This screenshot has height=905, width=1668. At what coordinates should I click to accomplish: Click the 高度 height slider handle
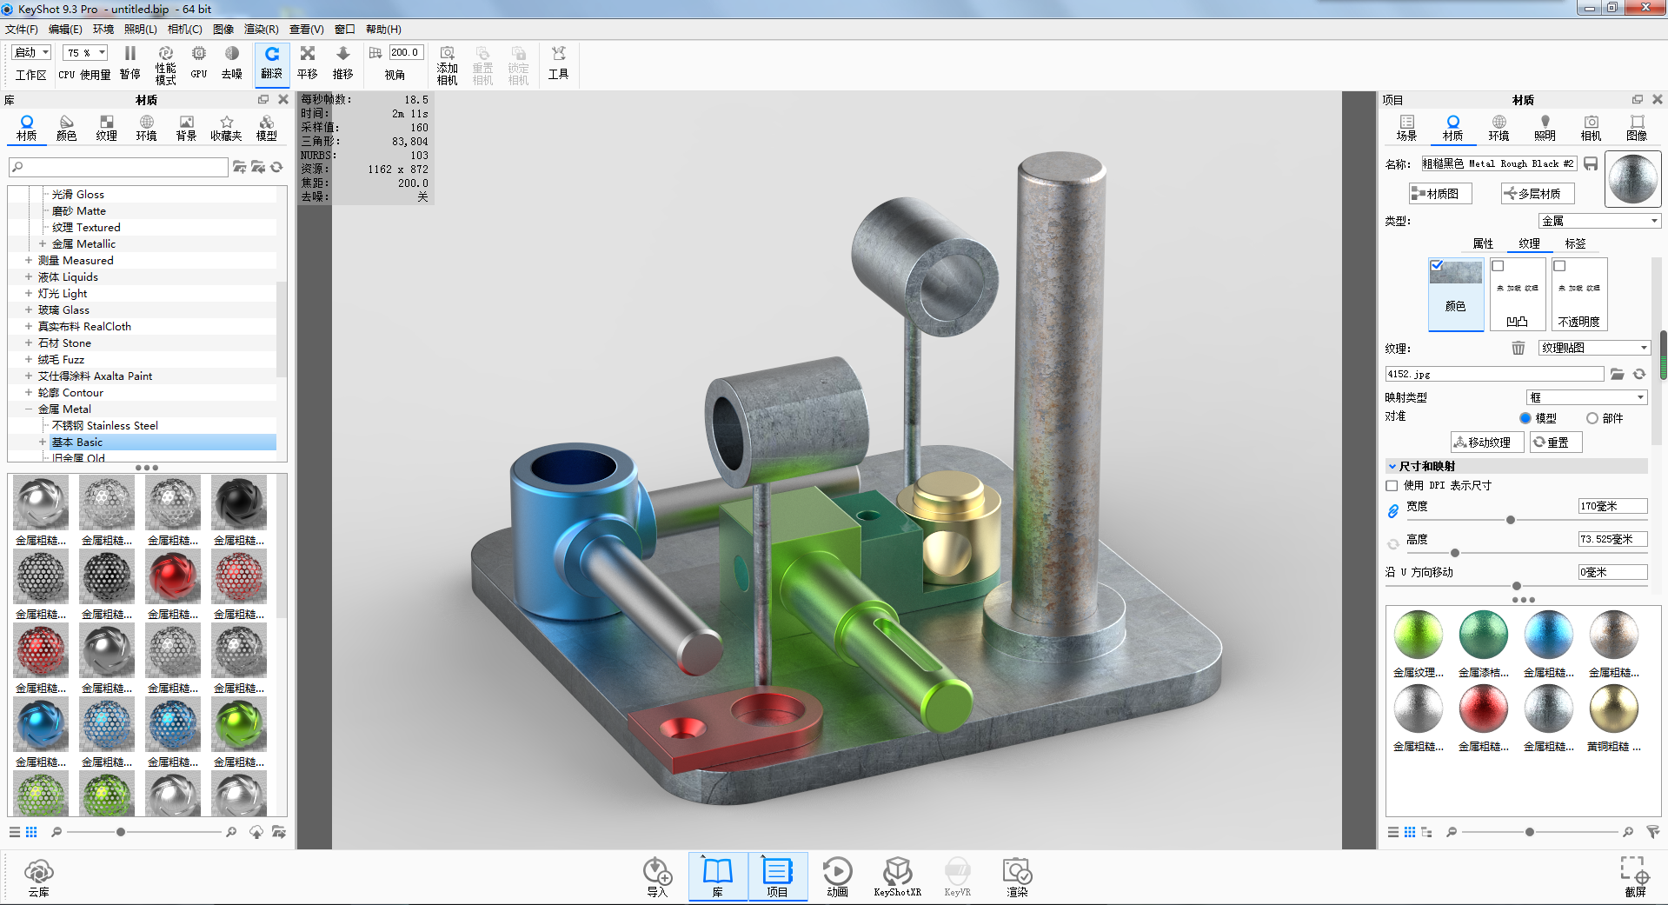(1455, 553)
